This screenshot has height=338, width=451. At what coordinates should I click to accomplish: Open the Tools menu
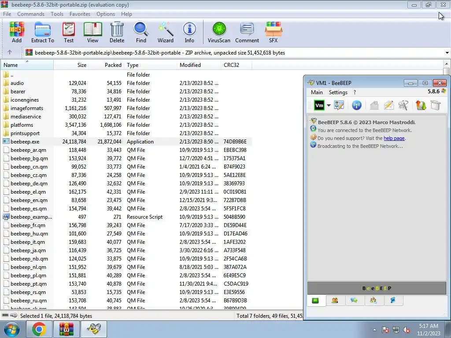coord(57,14)
